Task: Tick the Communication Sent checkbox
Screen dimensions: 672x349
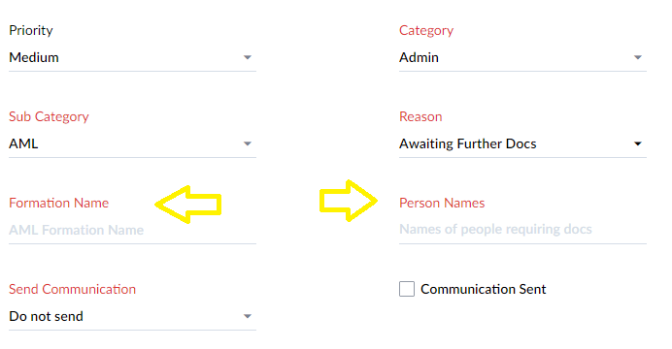Action: click(x=407, y=289)
